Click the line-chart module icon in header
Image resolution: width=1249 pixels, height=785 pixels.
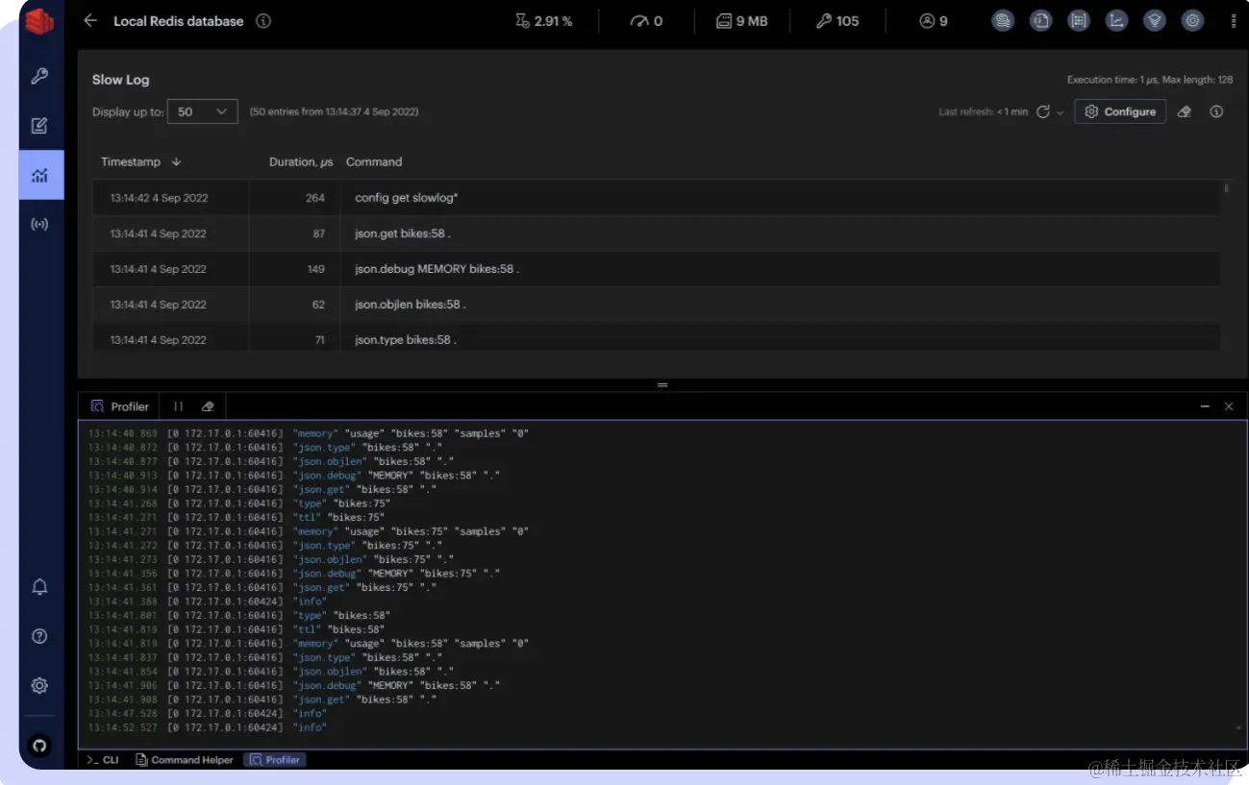click(1116, 20)
